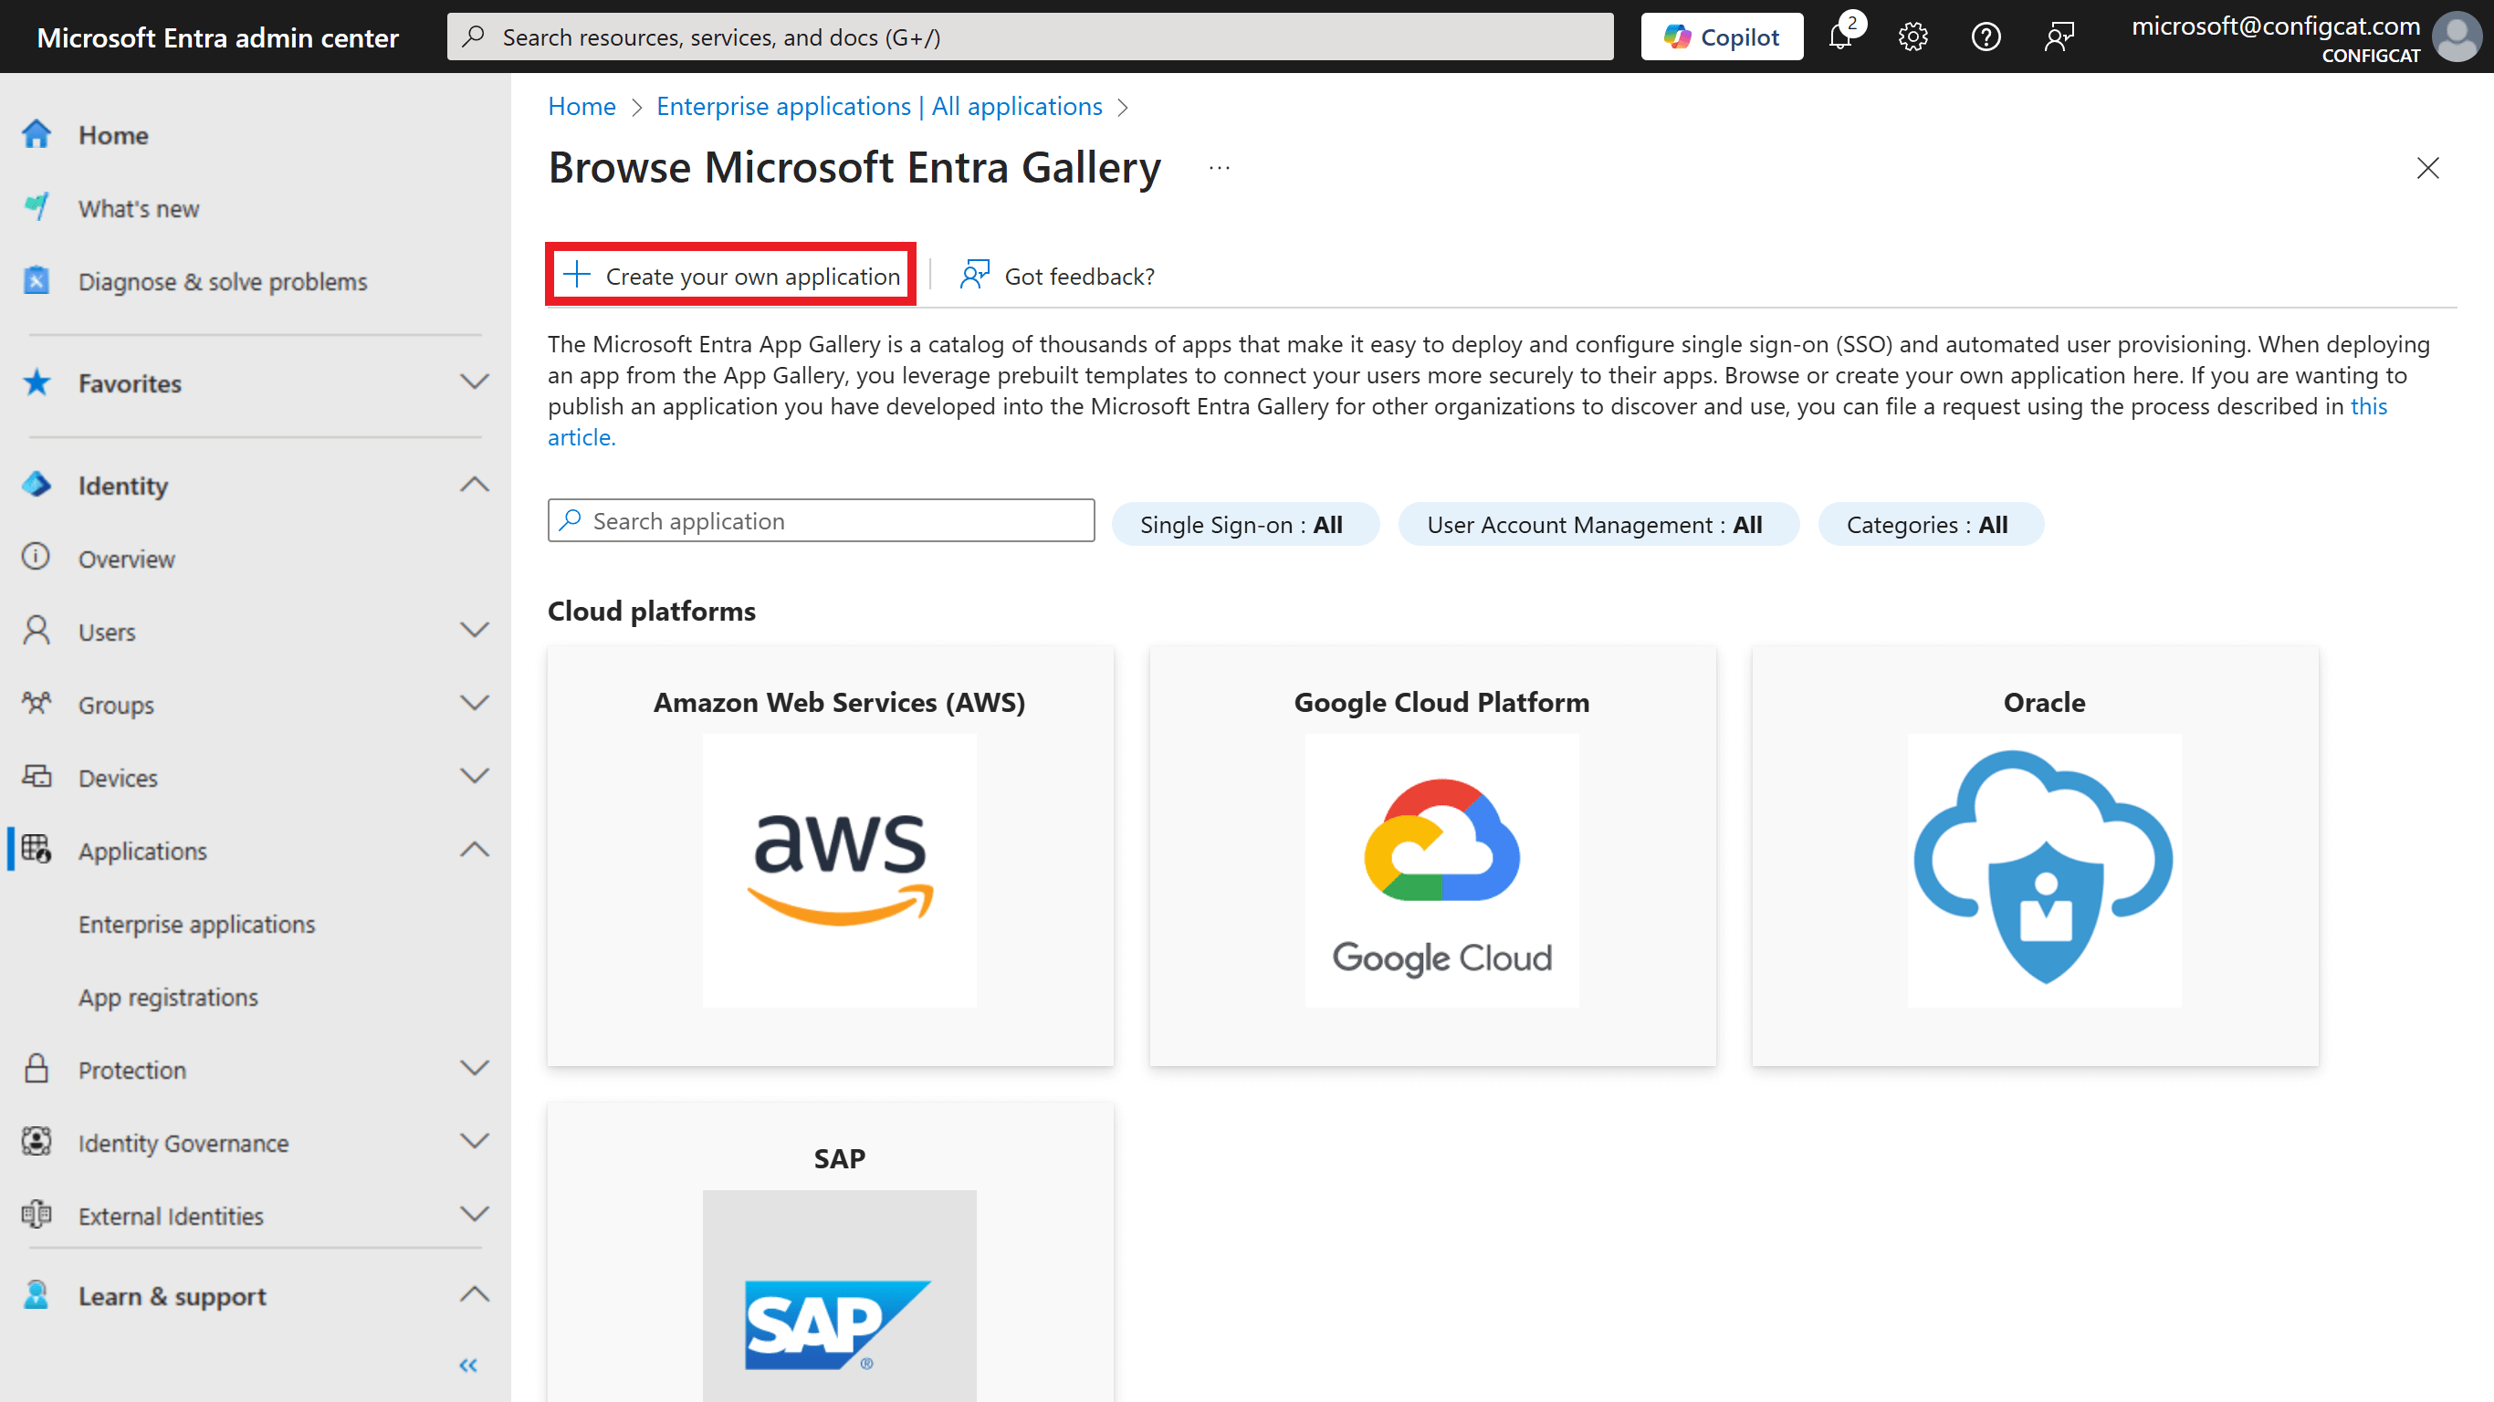Viewport: 2494px width, 1402px height.
Task: Click the help question mark icon
Action: [1986, 37]
